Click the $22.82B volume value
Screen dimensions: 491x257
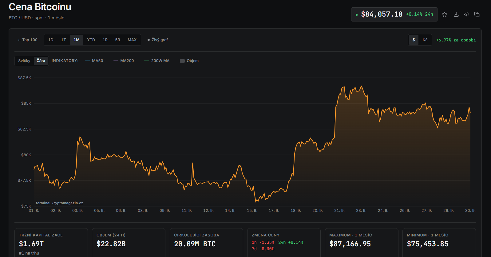pos(111,244)
